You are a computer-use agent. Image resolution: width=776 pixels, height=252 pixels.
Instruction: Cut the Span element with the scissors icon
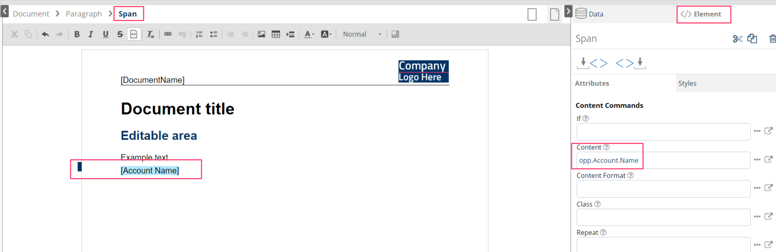[x=737, y=39]
